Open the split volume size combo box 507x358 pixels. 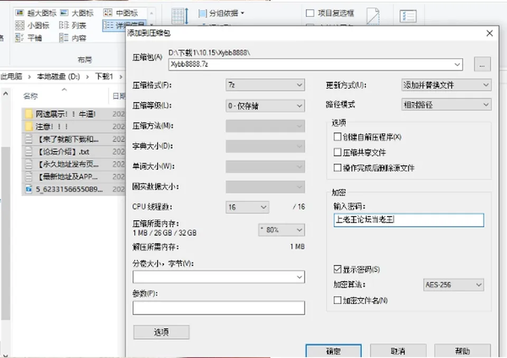[x=219, y=277]
